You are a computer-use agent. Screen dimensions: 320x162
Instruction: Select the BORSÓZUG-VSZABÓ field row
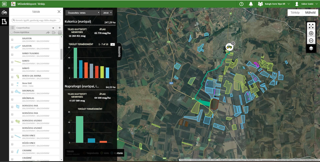pos(35,129)
